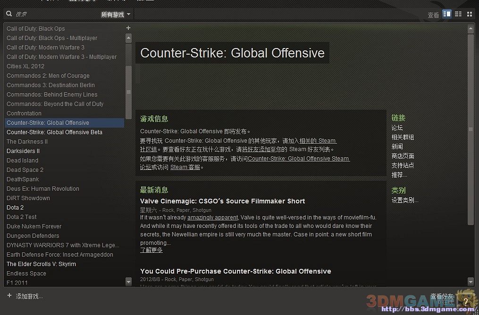Switch to grid view layout icon
Viewport: 479px width, 315px height.
469,14
